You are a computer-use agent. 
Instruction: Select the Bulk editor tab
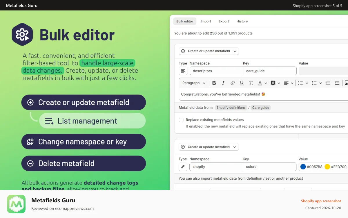point(185,21)
